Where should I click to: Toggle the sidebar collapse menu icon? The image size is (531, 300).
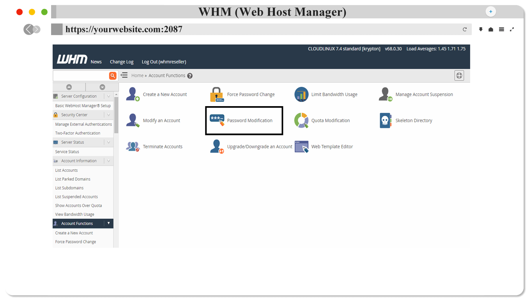(124, 75)
